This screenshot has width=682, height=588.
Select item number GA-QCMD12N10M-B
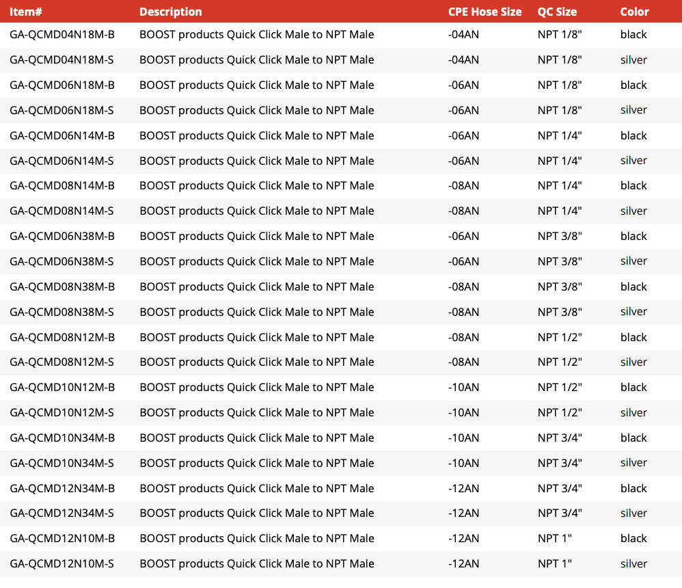(x=62, y=538)
